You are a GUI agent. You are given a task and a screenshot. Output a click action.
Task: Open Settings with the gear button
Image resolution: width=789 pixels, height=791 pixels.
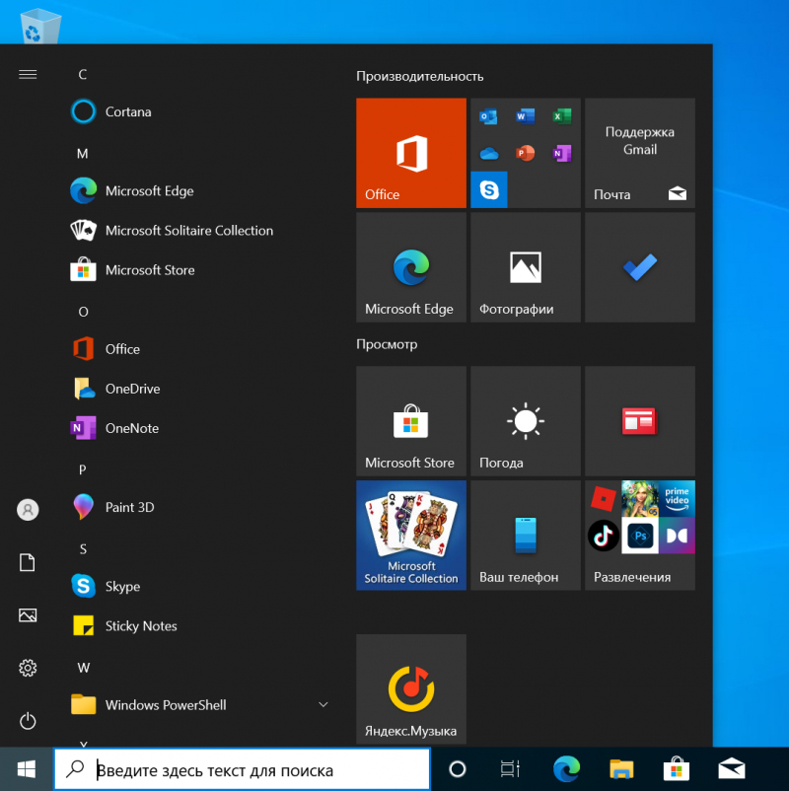28,669
